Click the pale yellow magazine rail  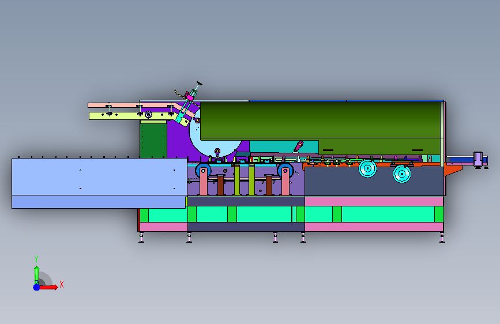click(x=132, y=116)
